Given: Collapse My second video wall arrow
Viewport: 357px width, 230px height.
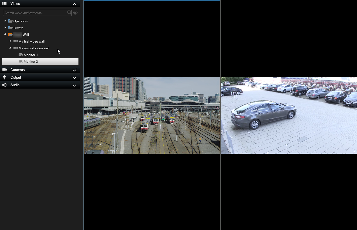Looking at the screenshot, I should click(10, 48).
